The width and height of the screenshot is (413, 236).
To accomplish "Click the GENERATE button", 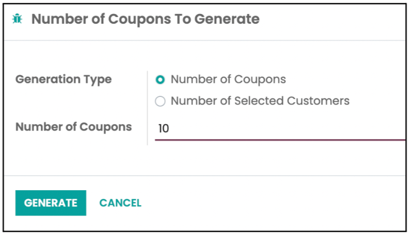I will click(x=51, y=203).
